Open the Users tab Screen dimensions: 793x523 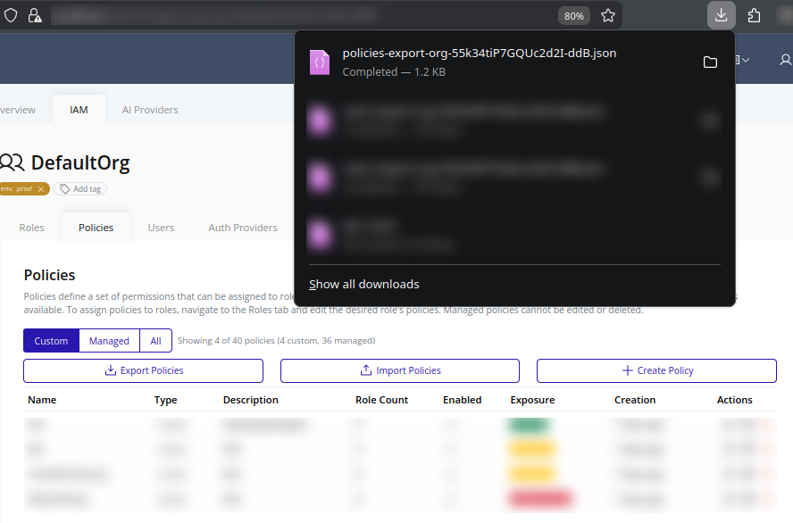click(161, 228)
